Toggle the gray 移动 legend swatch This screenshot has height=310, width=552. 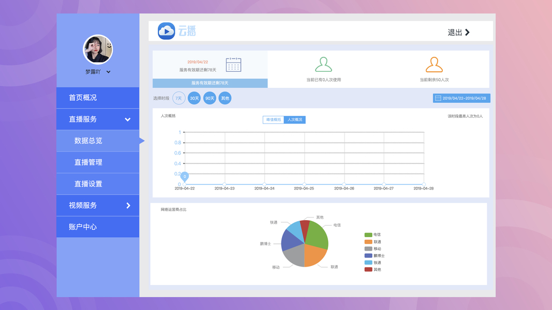coord(368,249)
